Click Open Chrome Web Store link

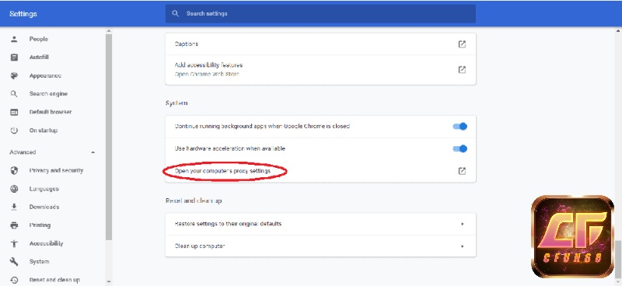[207, 74]
